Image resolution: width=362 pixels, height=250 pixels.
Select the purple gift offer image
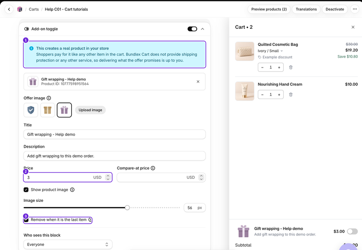point(64,110)
